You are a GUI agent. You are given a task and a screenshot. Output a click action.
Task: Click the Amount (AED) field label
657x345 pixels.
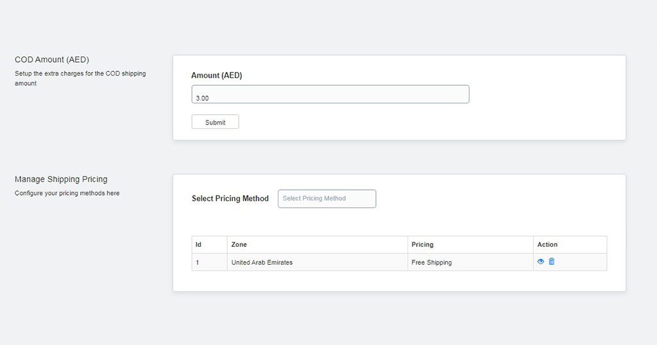click(x=217, y=76)
